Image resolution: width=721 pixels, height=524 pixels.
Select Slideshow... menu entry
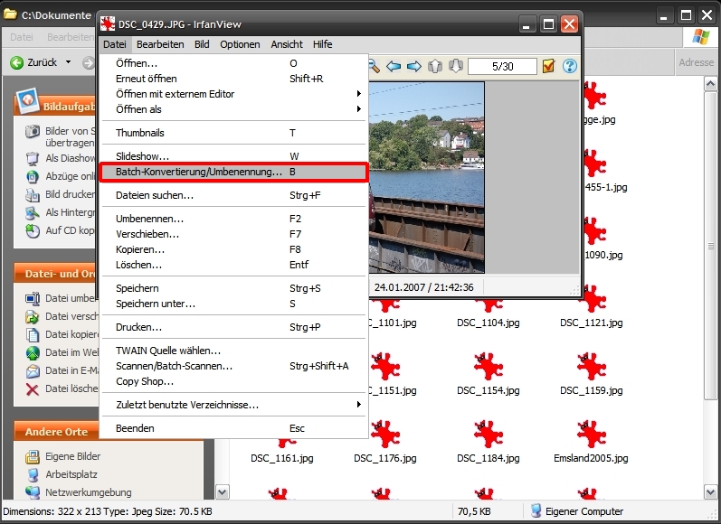[234, 156]
